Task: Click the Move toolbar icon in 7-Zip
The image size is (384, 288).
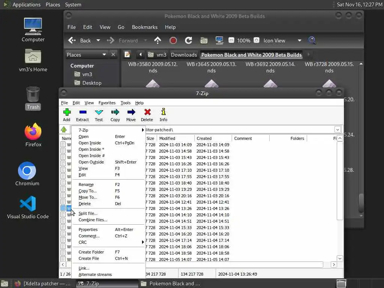Action: tap(131, 115)
